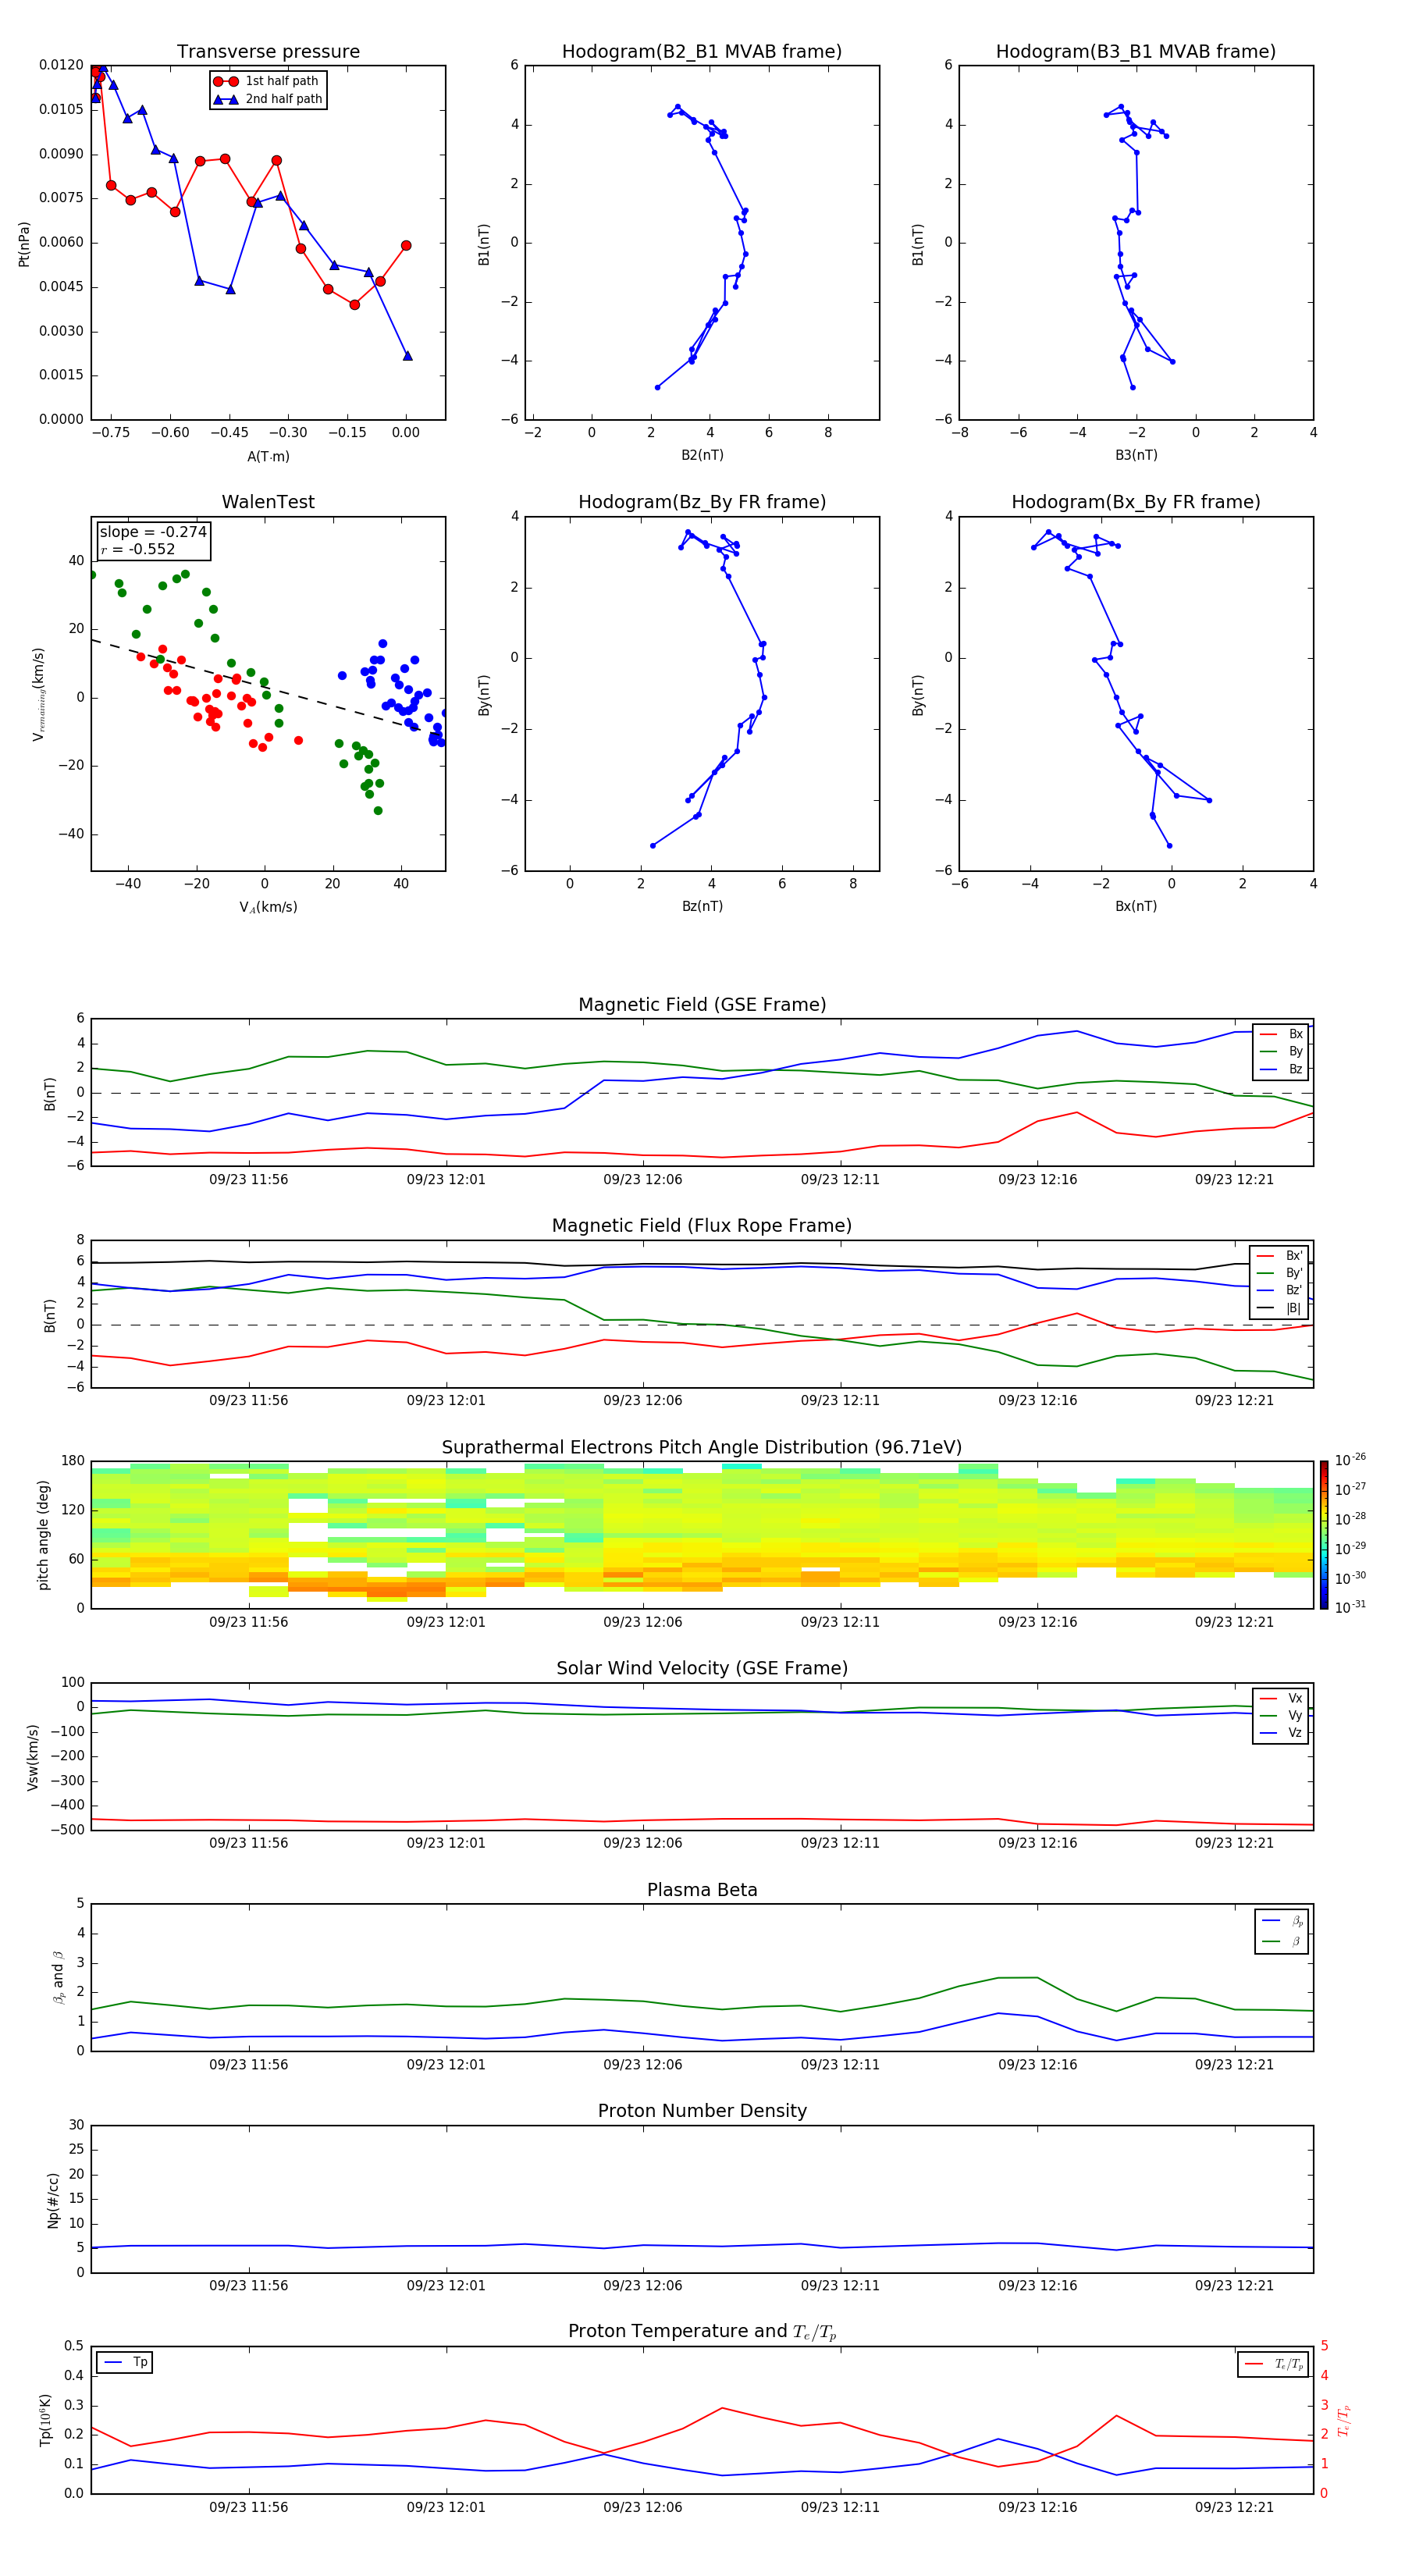Click the 'Proton Number Density' title

point(702,2110)
